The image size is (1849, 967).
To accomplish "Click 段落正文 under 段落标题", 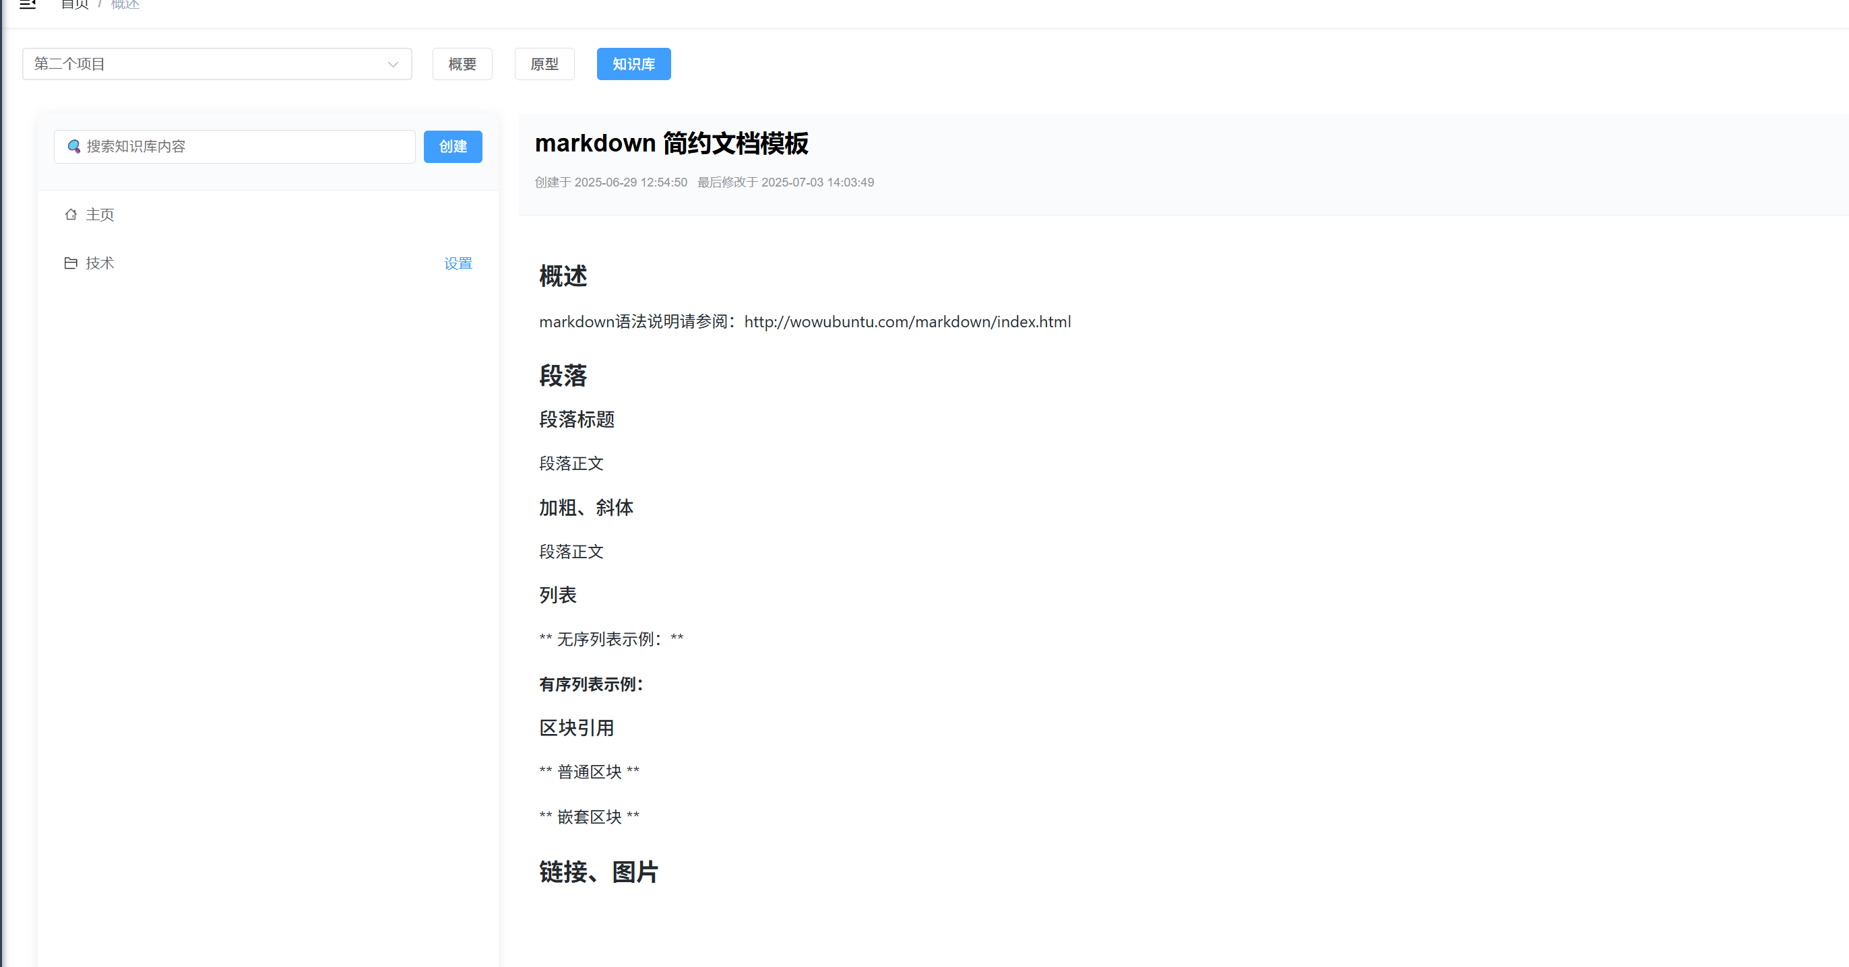I will pyautogui.click(x=571, y=463).
